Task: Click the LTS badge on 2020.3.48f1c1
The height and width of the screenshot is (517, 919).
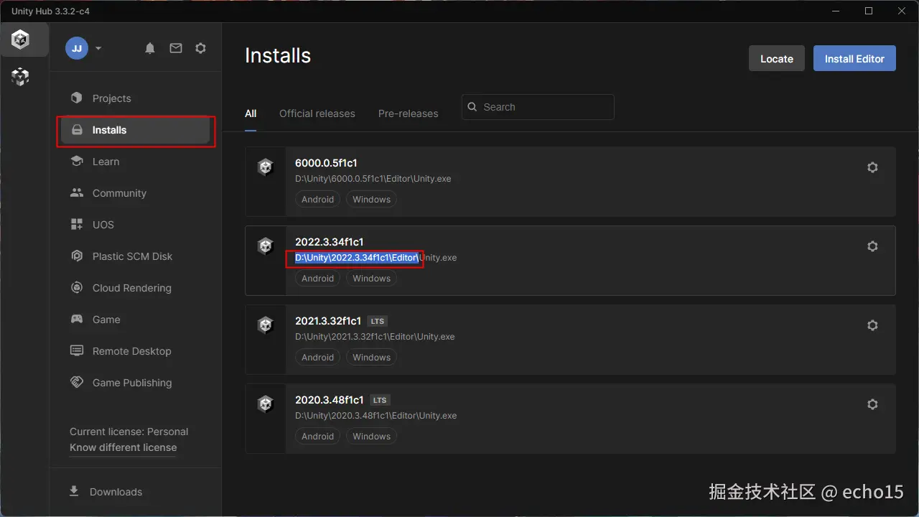Action: [380, 400]
